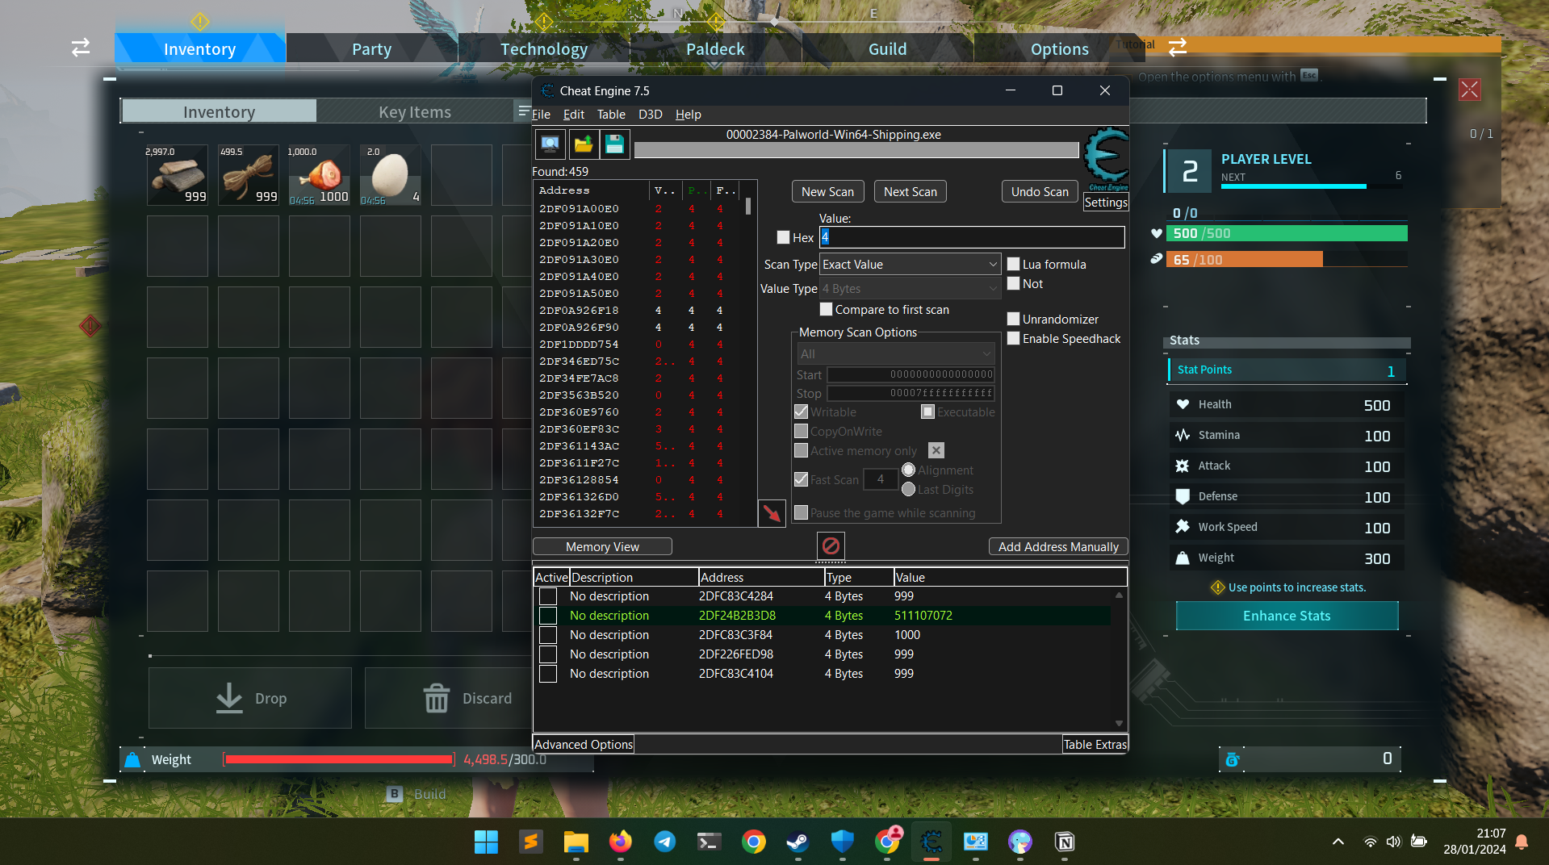Open Steam from taskbar
1549x865 pixels.
point(798,842)
